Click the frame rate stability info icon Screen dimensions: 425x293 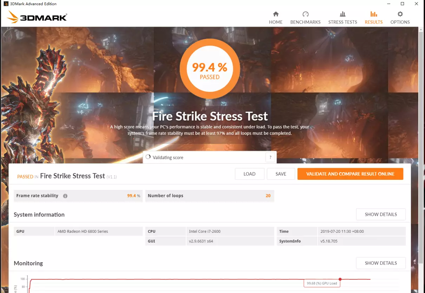tap(65, 196)
